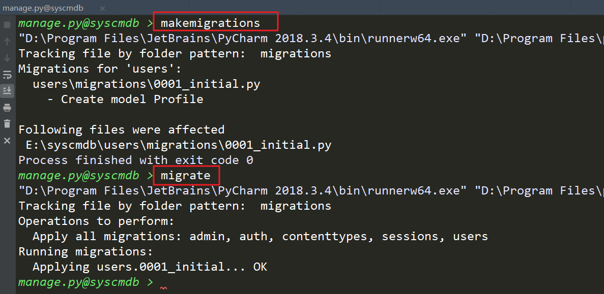
Task: Close the console using sidebar X icon
Action: (x=7, y=140)
